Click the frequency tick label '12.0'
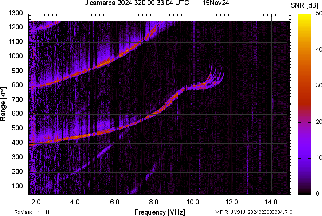Screen dimensions: 322x216 click(232, 202)
